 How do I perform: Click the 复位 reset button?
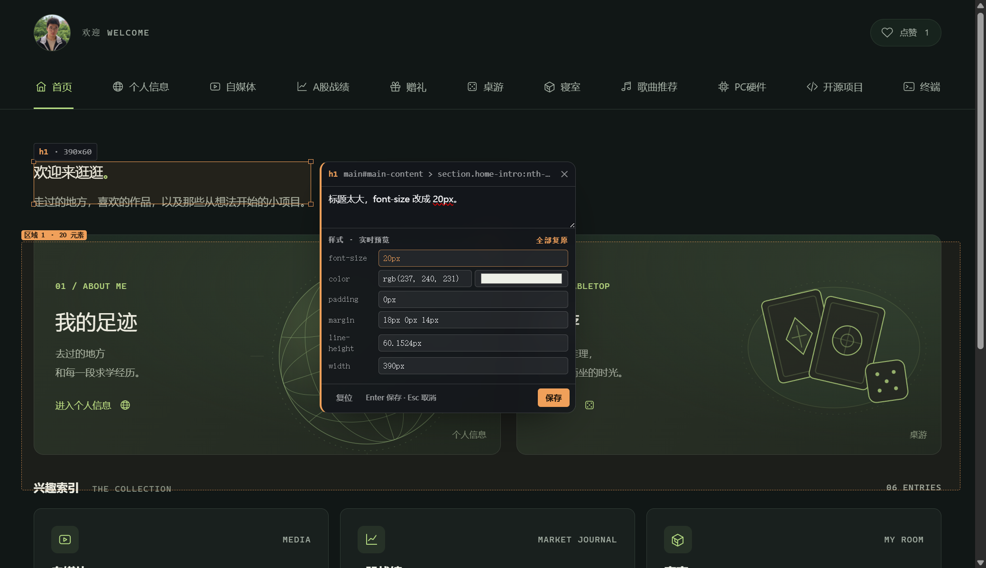click(x=344, y=398)
